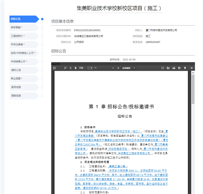Screen dimensions: 203x194
Task: Click the 项目基本信息 section header
Action: point(62,21)
